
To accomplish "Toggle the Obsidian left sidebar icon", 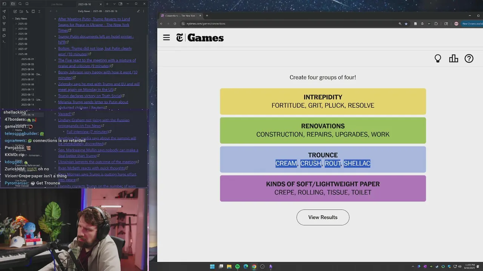I will (4, 4).
